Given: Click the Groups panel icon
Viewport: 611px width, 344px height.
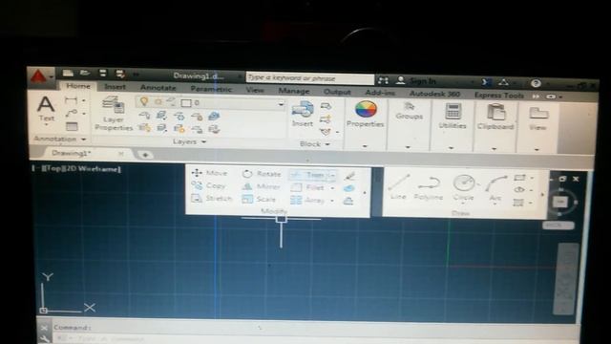Looking at the screenshot, I should [x=409, y=111].
